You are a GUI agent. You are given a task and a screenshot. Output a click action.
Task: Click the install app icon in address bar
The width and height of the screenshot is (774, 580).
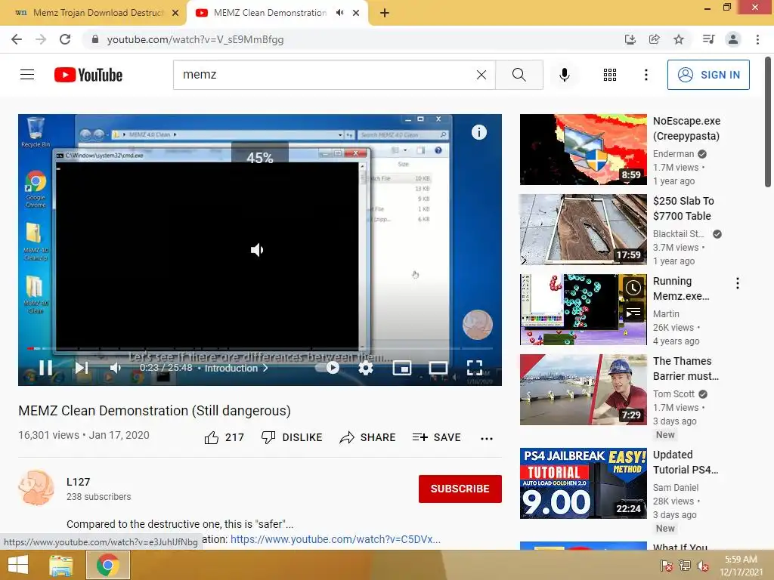pyautogui.click(x=630, y=39)
